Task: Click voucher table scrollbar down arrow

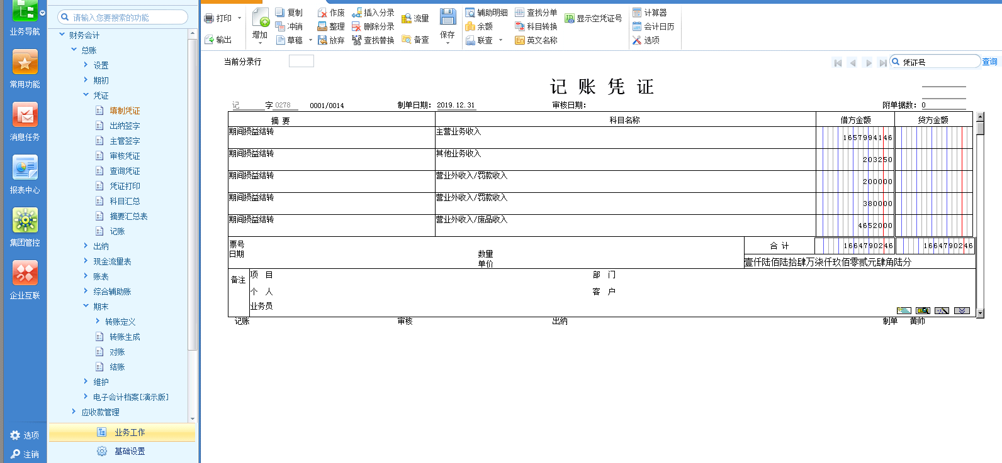Action: (x=980, y=312)
